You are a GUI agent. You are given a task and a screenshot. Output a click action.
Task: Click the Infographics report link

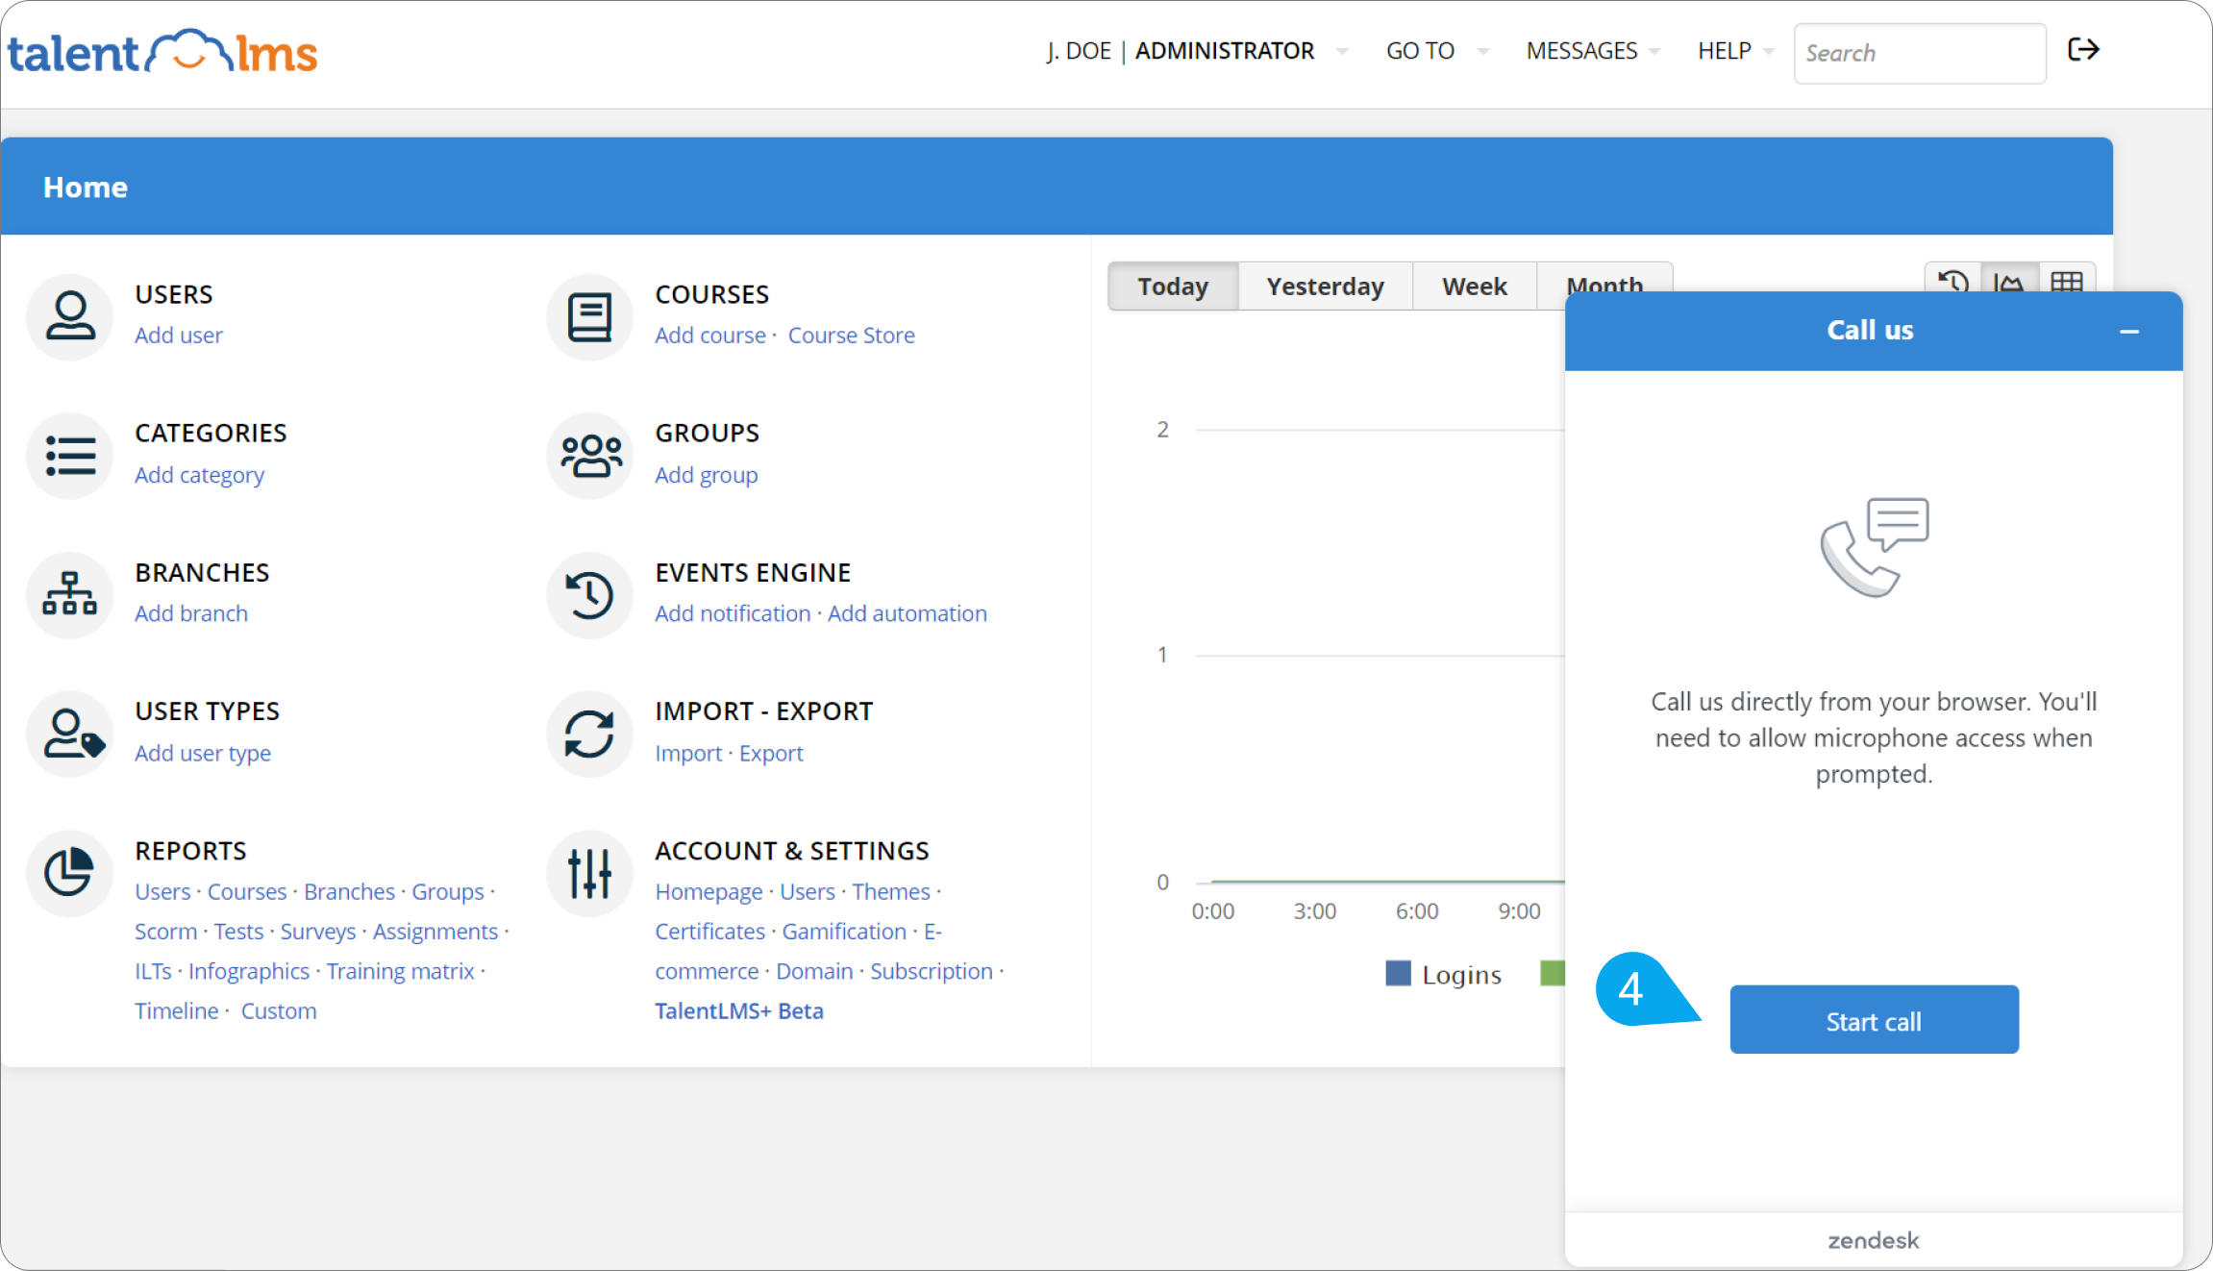click(x=249, y=971)
